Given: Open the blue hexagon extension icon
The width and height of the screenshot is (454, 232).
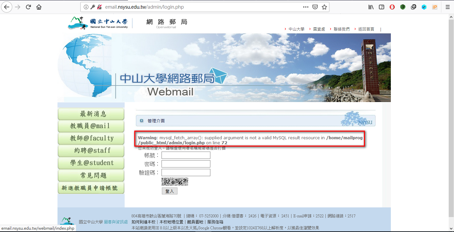Looking at the screenshot, I should pos(424,7).
